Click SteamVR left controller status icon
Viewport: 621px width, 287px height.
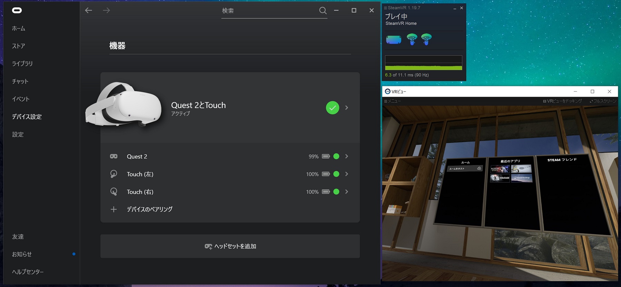click(x=412, y=39)
